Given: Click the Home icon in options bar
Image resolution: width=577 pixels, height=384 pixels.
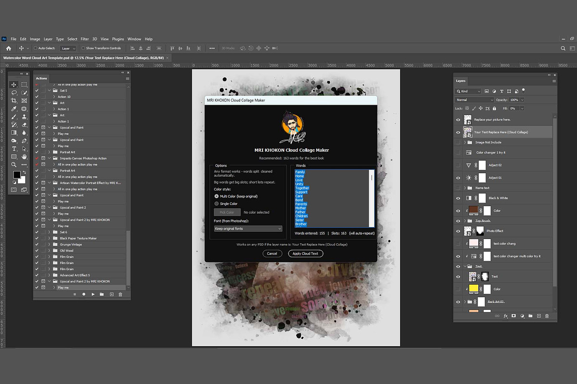Looking at the screenshot, I should tap(8, 48).
